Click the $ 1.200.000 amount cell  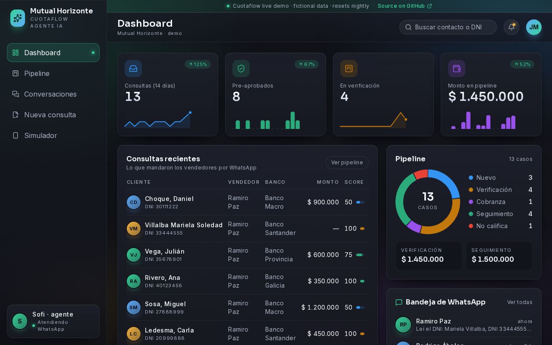(320, 307)
